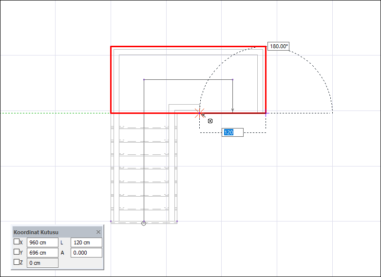The height and width of the screenshot is (277, 381).
Task: Close the Koordinat Kutusu panel
Action: 98,232
